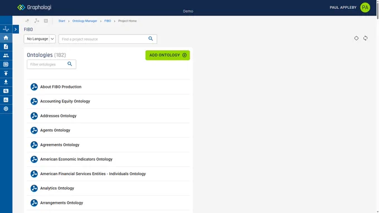
Task: Click icon beside Analytics Ontology
Action: click(34, 188)
